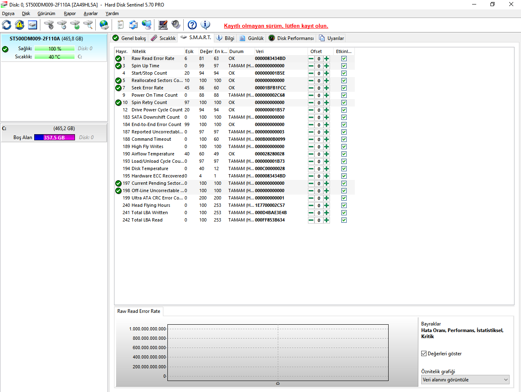Click the blue send/transfer arrows toolbar icon
The width and height of the screenshot is (521, 392).
pos(133,25)
